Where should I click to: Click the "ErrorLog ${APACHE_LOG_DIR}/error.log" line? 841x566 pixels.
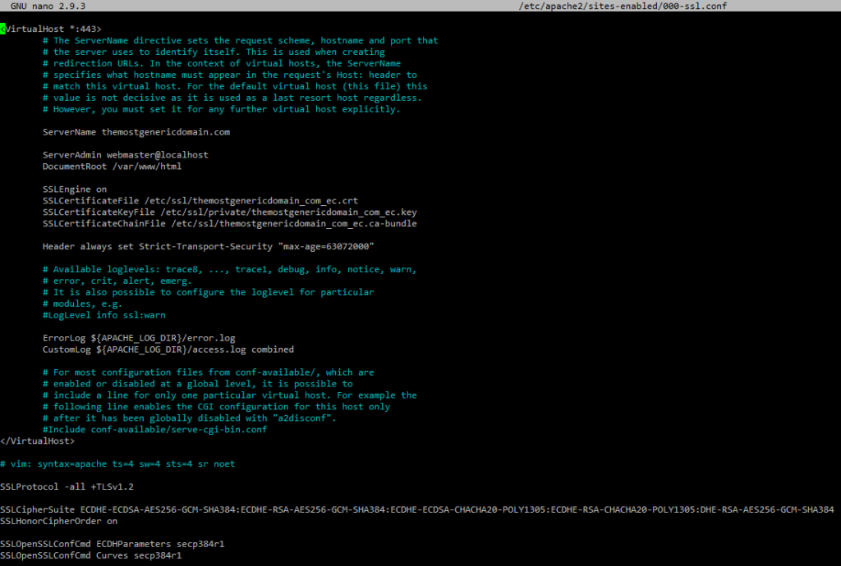[139, 339]
